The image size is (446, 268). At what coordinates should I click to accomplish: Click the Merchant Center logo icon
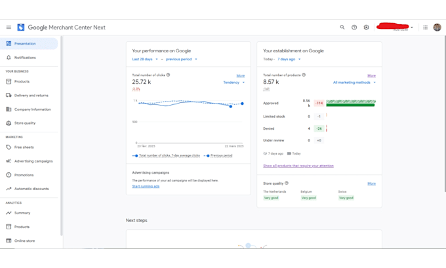point(21,28)
